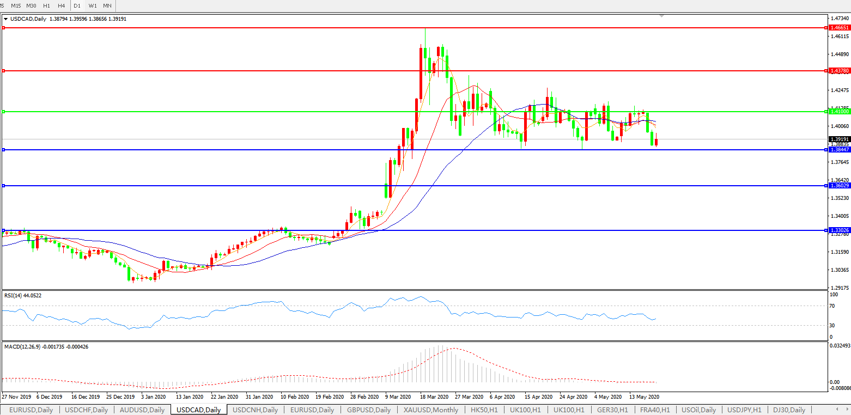This screenshot has height=415, width=851.
Task: Click the red 1.43780 price label
Action: pyautogui.click(x=838, y=71)
